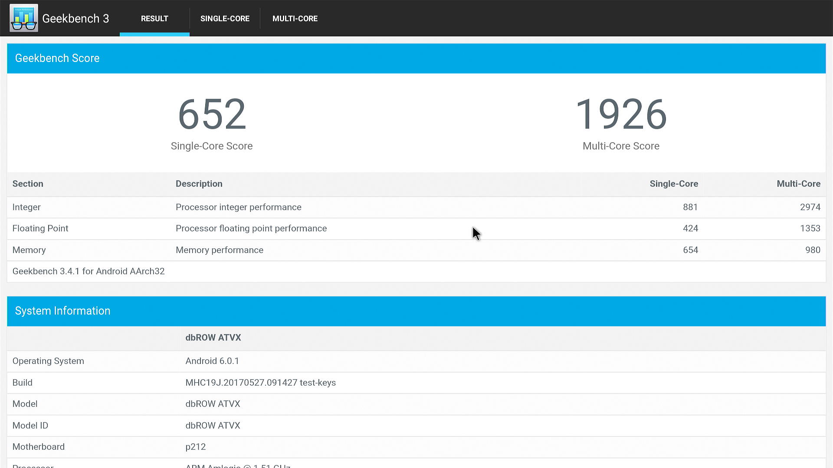This screenshot has height=468, width=833.
Task: Click the Android 6.0.1 value
Action: 212,361
